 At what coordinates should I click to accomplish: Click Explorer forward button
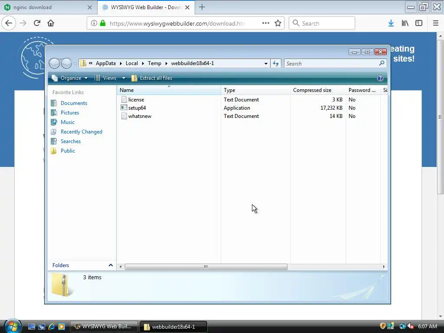66,63
